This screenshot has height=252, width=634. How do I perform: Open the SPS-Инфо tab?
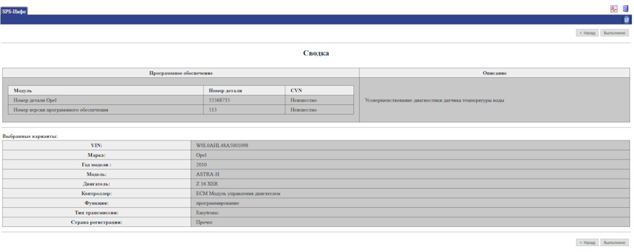click(x=14, y=11)
